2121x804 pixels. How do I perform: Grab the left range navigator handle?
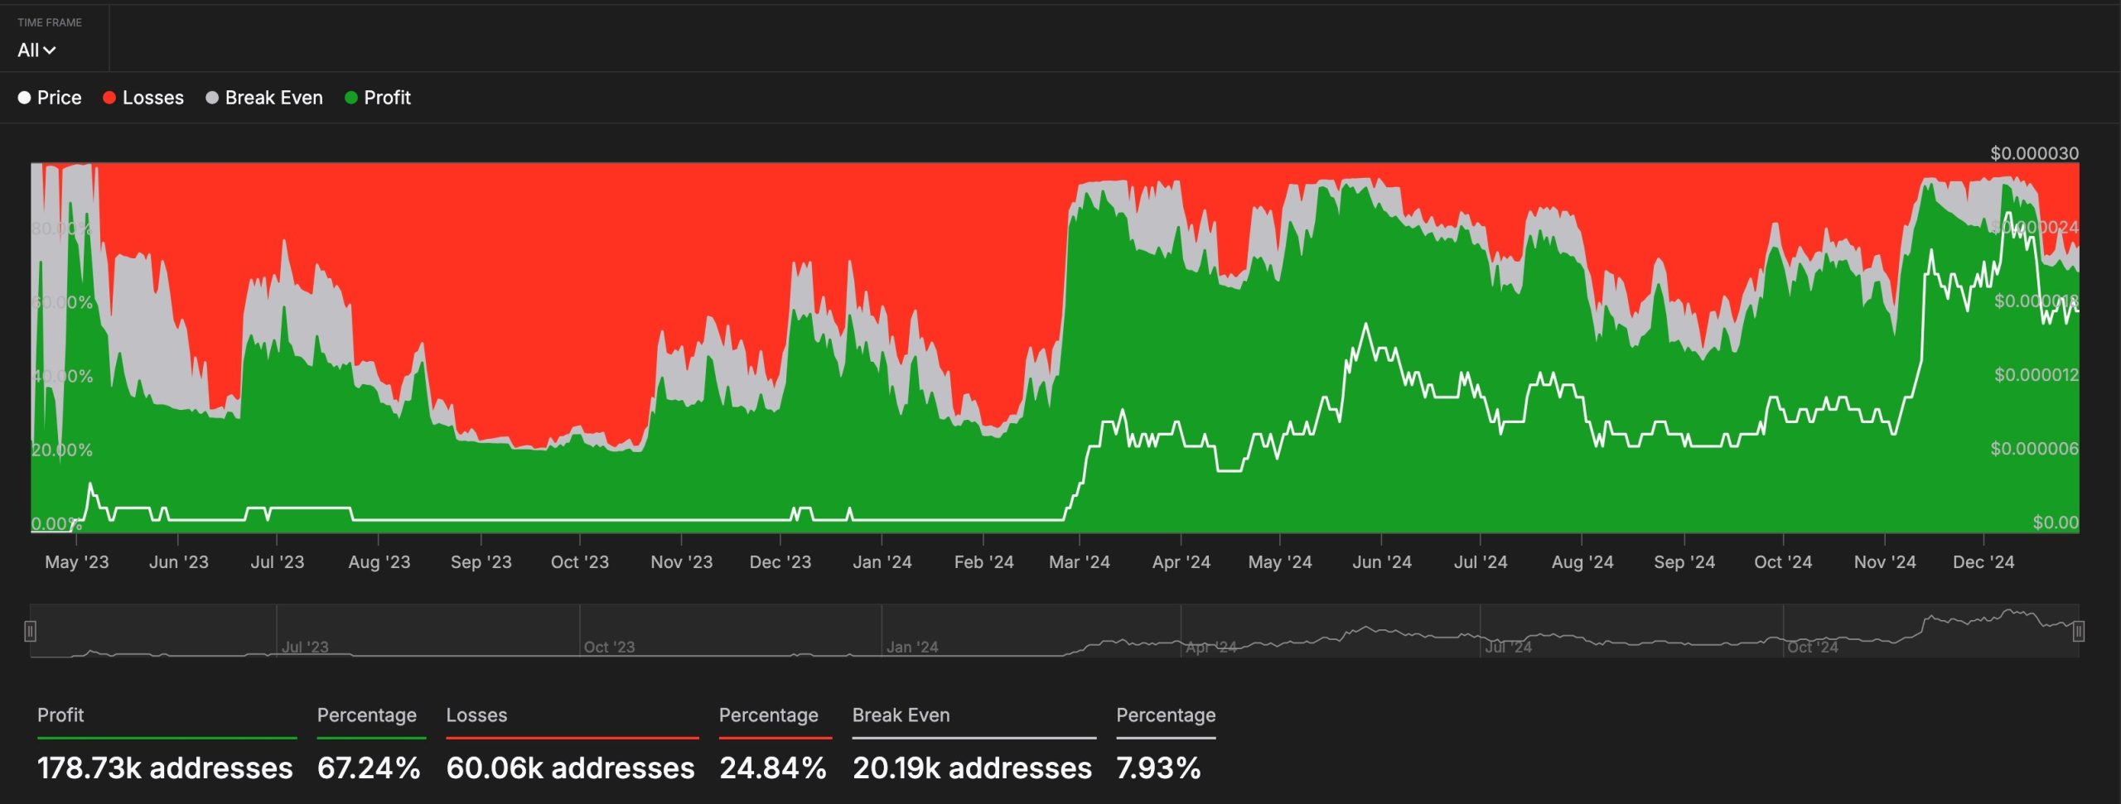[x=31, y=632]
